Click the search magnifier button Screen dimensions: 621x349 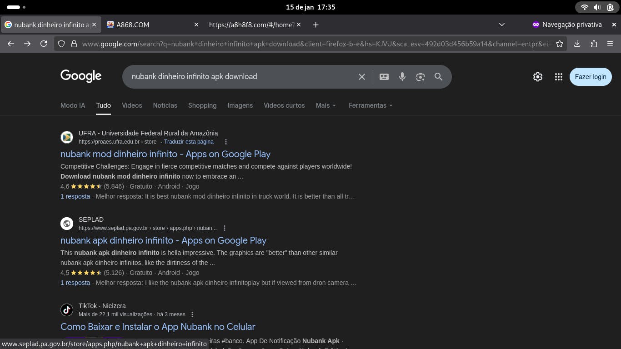click(x=438, y=77)
